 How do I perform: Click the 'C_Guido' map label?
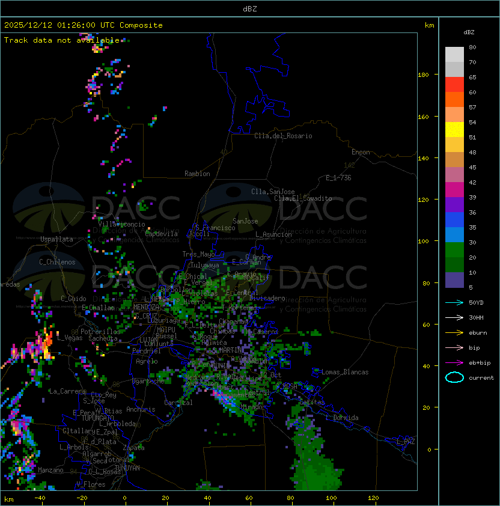[73, 299]
